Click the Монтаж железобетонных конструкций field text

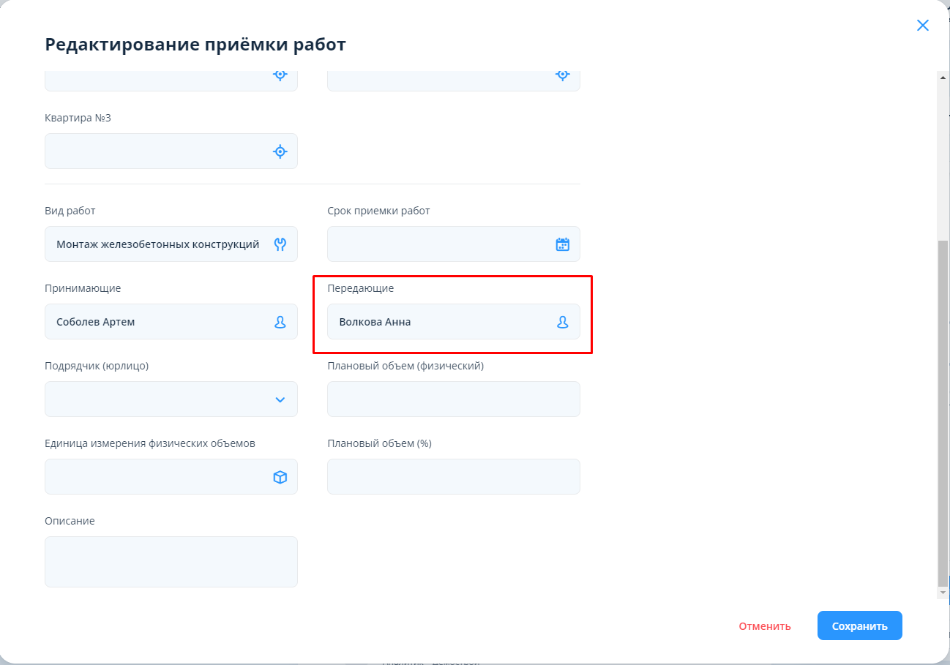157,244
